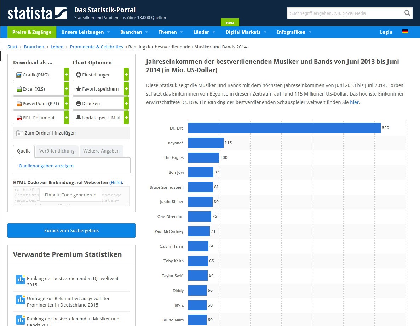
Task: Click the Grafik (PNG) image icon
Action: click(19, 75)
